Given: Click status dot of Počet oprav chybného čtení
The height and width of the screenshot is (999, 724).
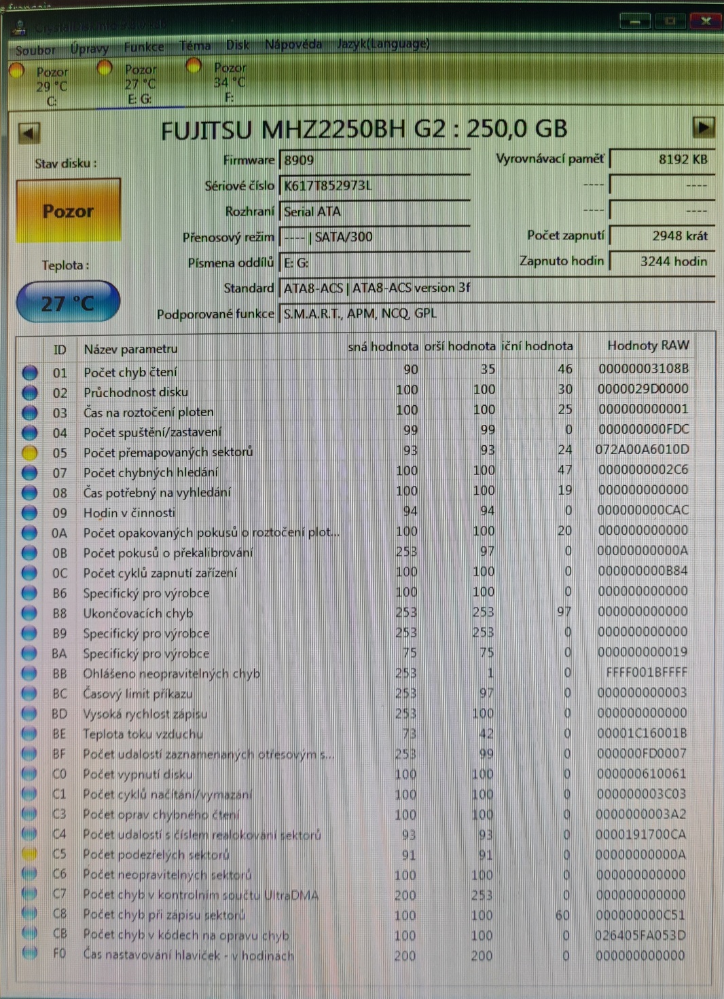Looking at the screenshot, I should click(29, 814).
